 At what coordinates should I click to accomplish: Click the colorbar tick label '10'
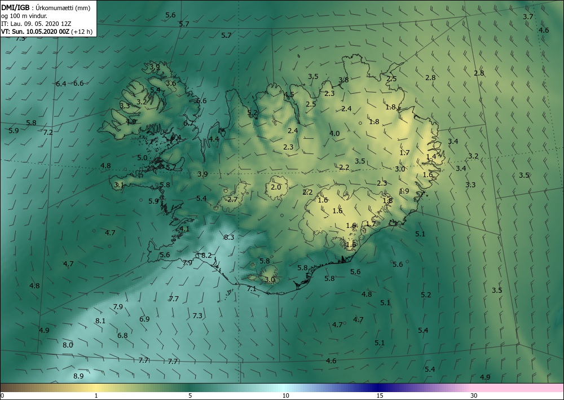[285, 395]
